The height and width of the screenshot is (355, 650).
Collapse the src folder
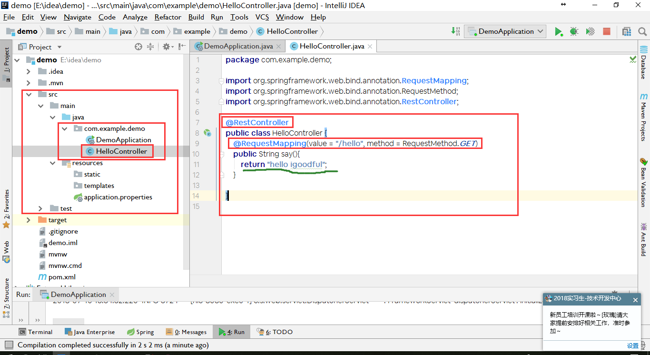29,94
